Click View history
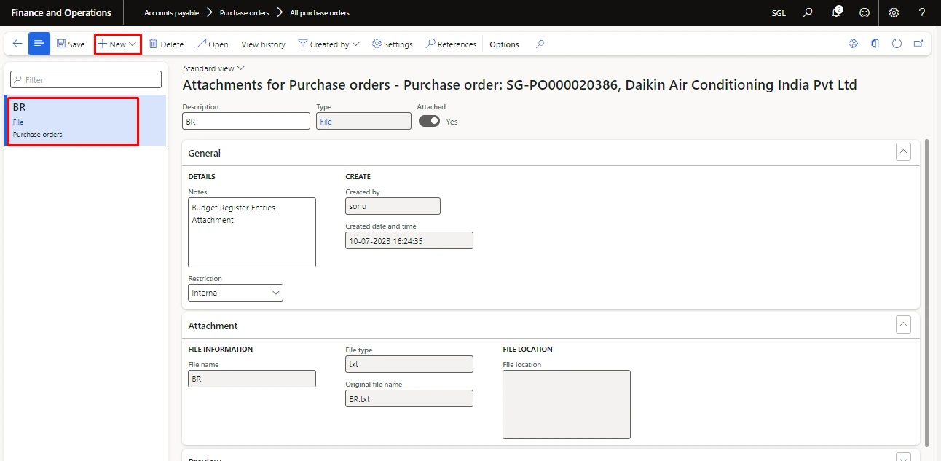This screenshot has width=941, height=461. tap(263, 44)
